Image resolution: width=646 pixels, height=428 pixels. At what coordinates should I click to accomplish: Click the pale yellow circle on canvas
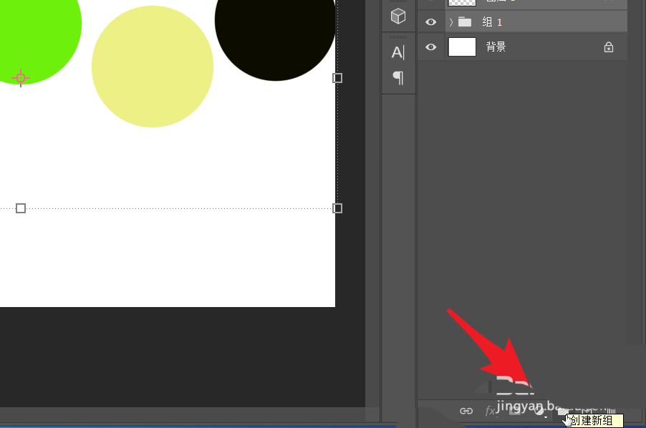[x=153, y=67]
